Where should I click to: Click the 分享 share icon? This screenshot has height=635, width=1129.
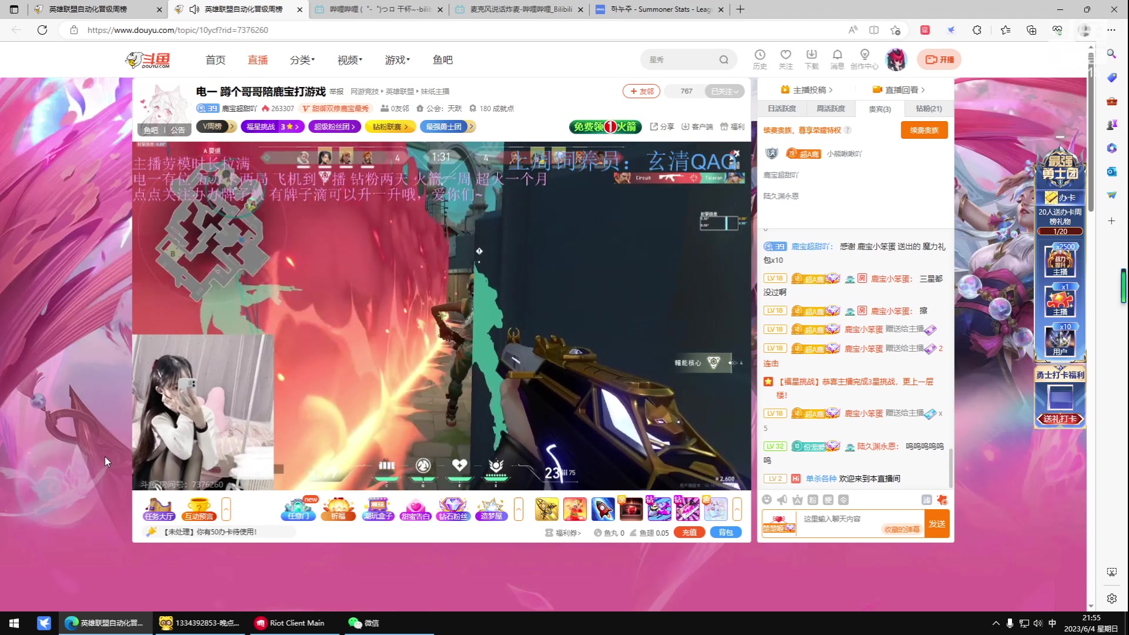point(662,126)
